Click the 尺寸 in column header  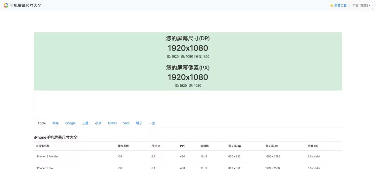[x=156, y=146]
